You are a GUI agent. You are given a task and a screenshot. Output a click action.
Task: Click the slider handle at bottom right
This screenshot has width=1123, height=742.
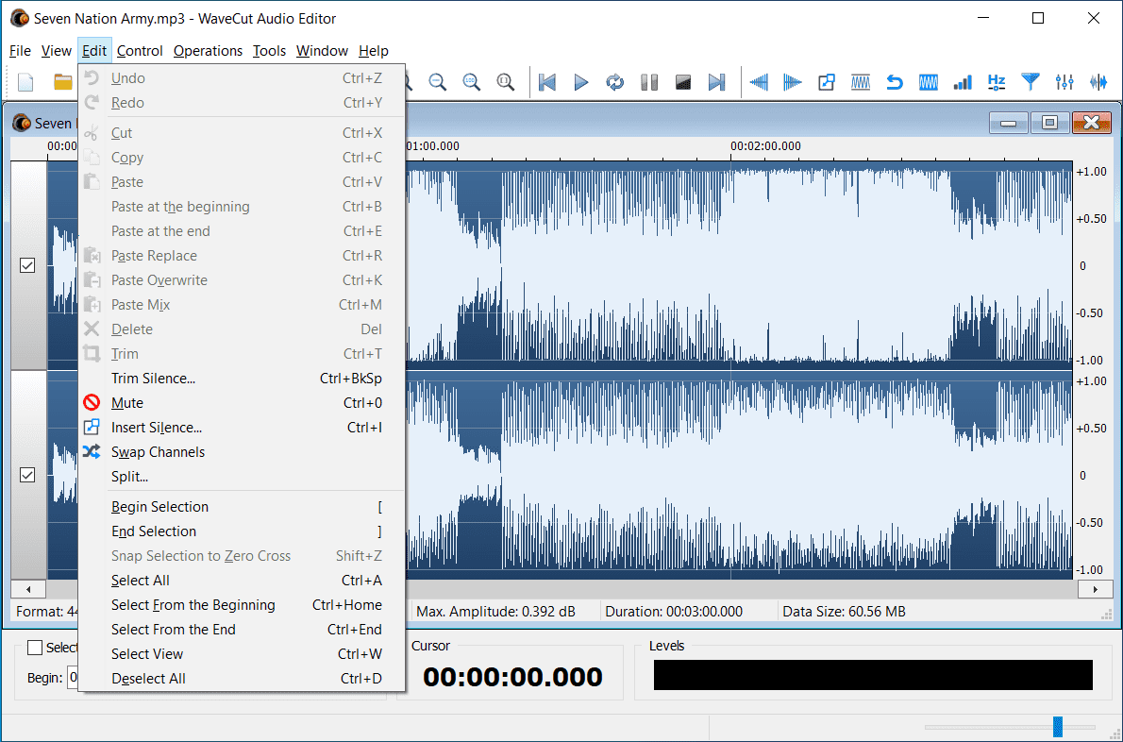pyautogui.click(x=1058, y=726)
